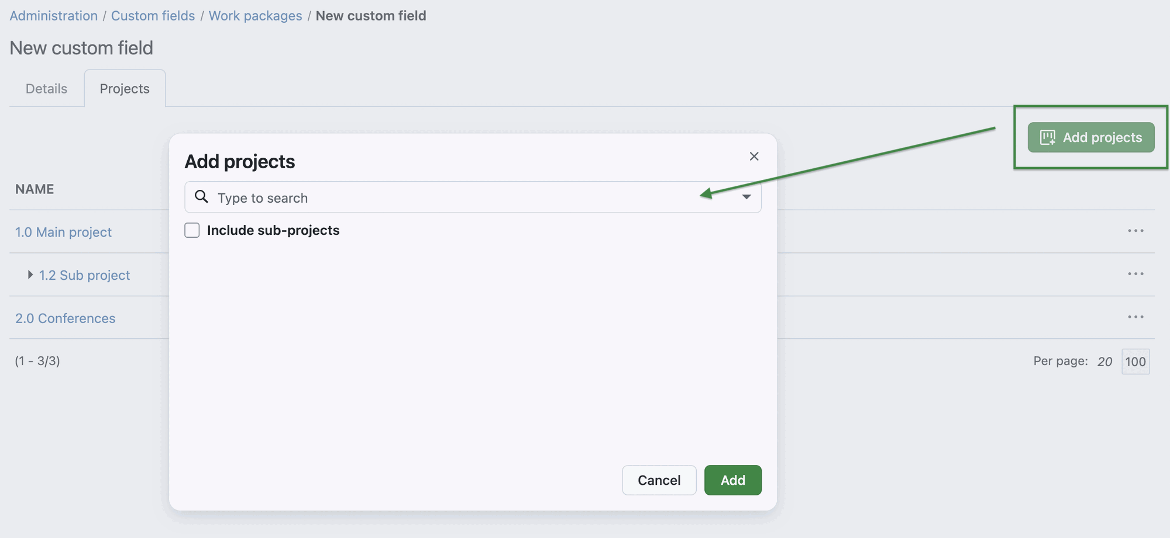Open the Work packages breadcrumb link
This screenshot has width=1170, height=538.
255,16
